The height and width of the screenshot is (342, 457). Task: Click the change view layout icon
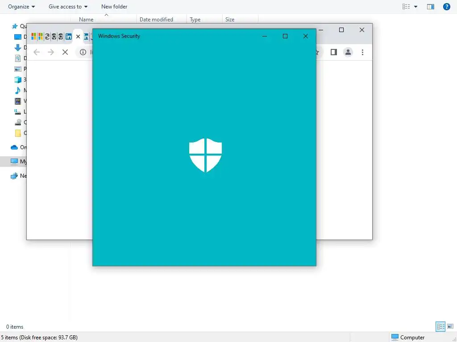point(406,6)
